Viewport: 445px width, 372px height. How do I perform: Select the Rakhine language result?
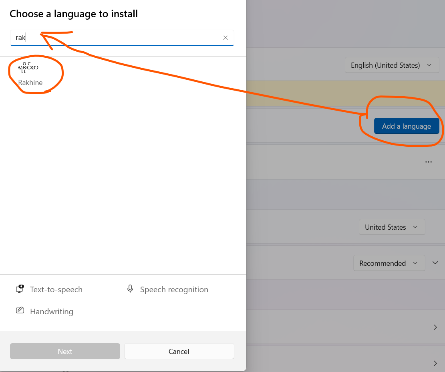[30, 75]
